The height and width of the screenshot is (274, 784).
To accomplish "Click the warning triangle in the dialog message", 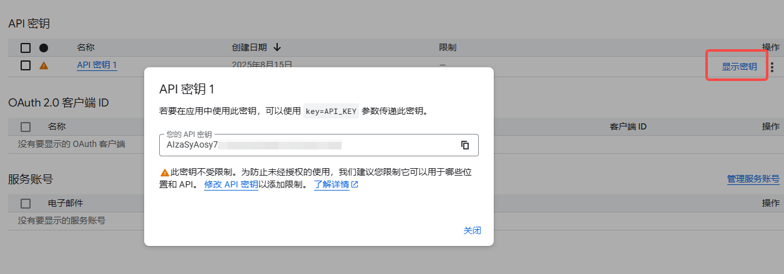I will [165, 172].
